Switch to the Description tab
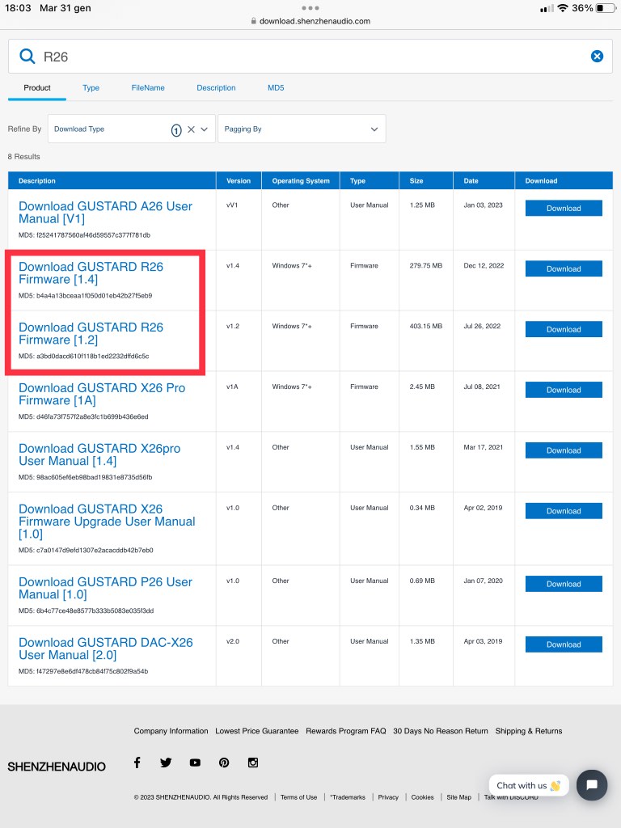The height and width of the screenshot is (828, 621). point(216,87)
